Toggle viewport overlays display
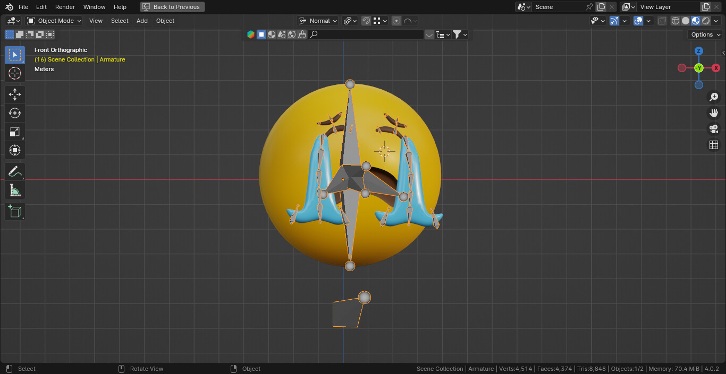Screen dimensions: 726x374 pos(639,21)
